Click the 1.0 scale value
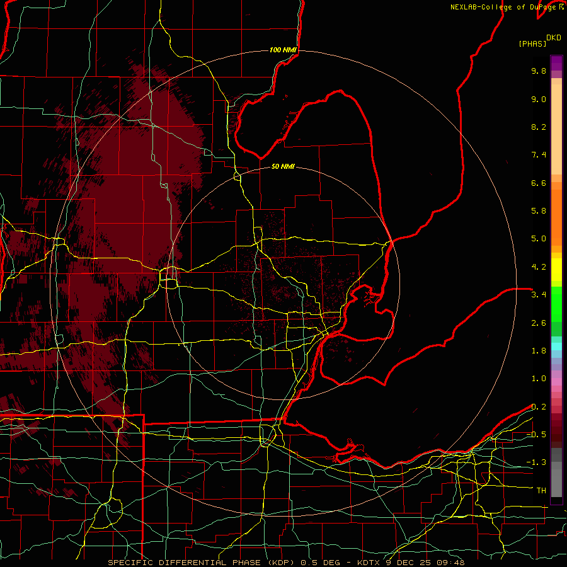The height and width of the screenshot is (567, 567). 539,379
